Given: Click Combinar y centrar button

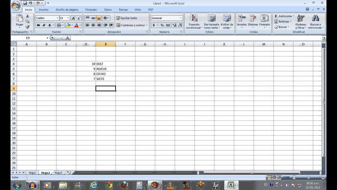Looking at the screenshot, I should click(131, 25).
